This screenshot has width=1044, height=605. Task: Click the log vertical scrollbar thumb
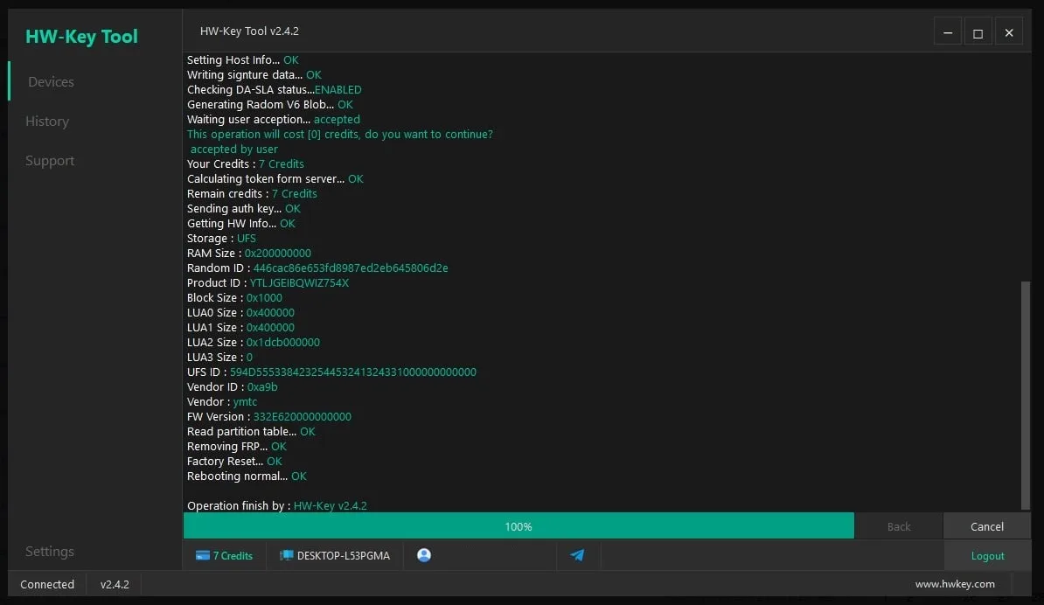pyautogui.click(x=1026, y=395)
